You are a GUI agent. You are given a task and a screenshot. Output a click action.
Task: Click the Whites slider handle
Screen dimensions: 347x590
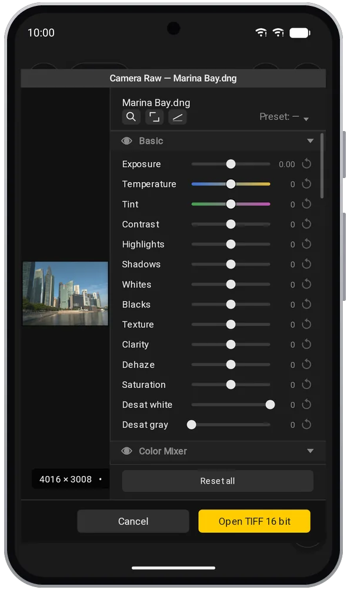[x=231, y=284]
